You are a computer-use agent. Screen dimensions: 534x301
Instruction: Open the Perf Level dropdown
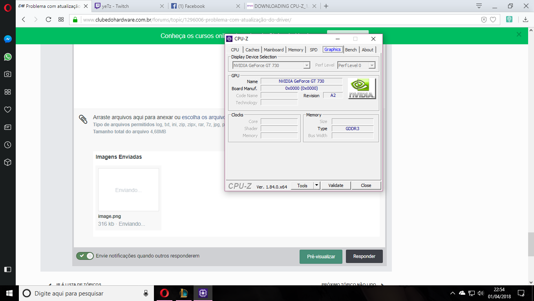372,65
